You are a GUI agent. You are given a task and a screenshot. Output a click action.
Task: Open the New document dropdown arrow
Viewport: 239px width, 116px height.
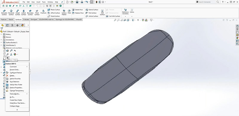click(70, 2)
